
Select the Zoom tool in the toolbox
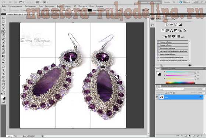[x=3, y=91]
